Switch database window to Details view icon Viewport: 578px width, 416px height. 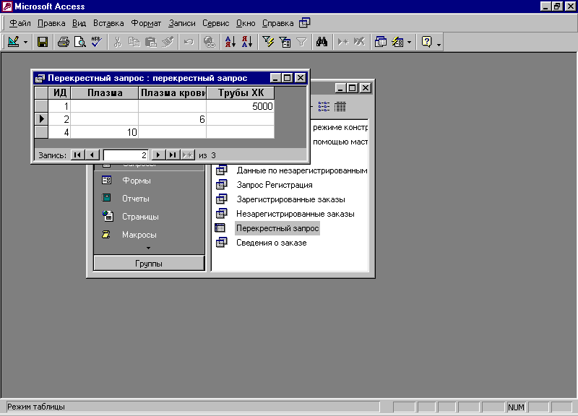(x=340, y=107)
